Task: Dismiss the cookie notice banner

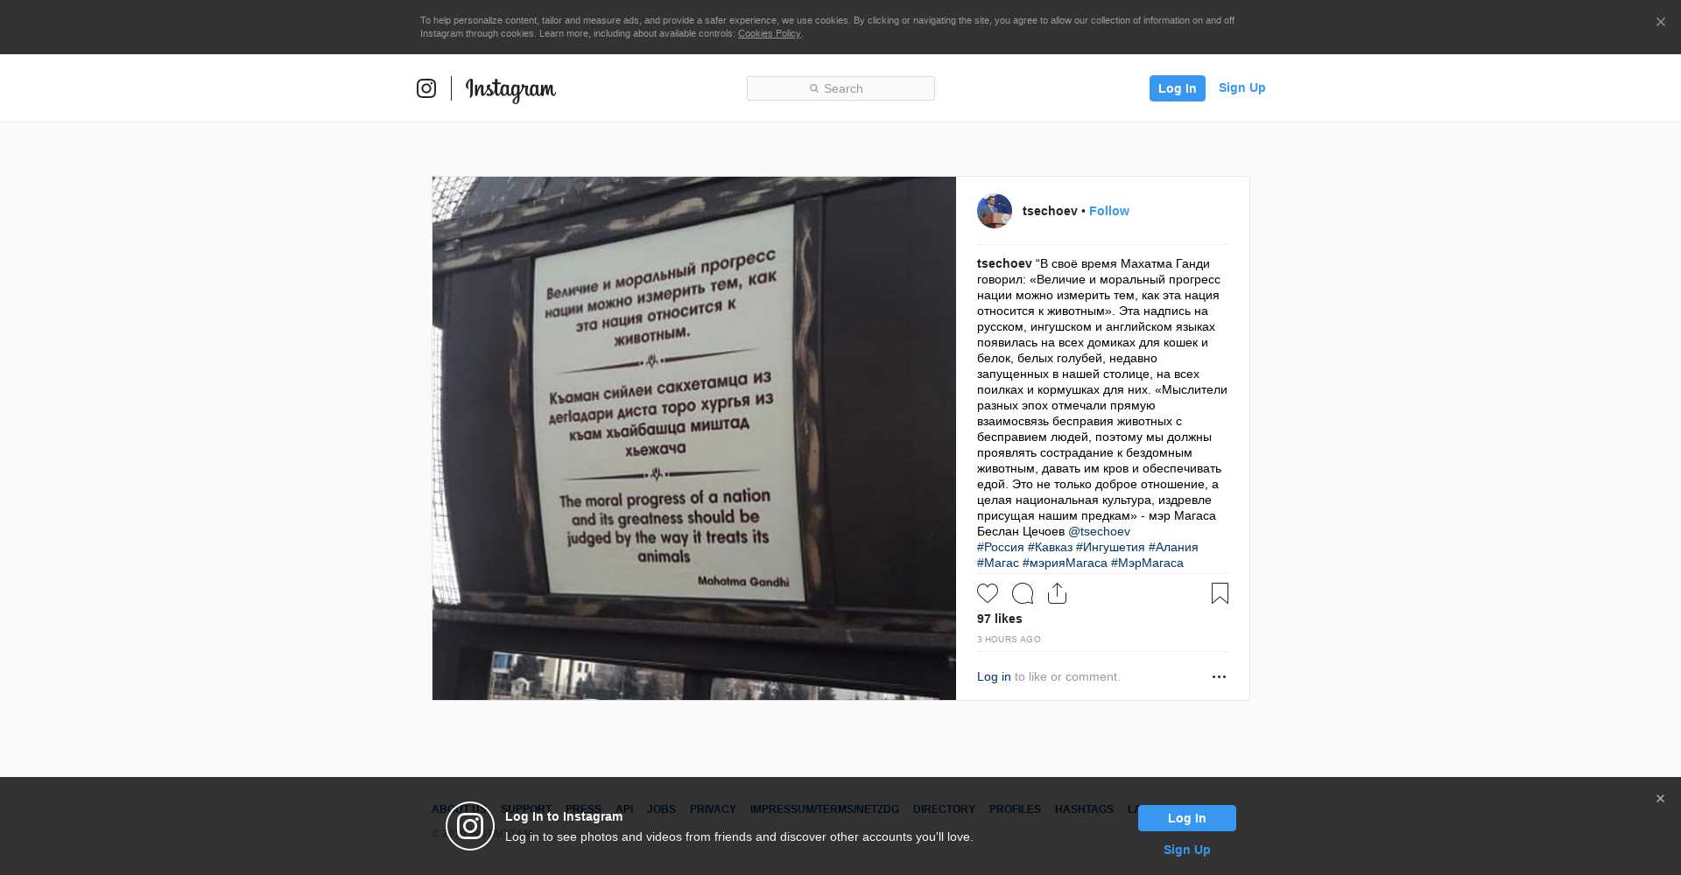Action: [x=1660, y=22]
